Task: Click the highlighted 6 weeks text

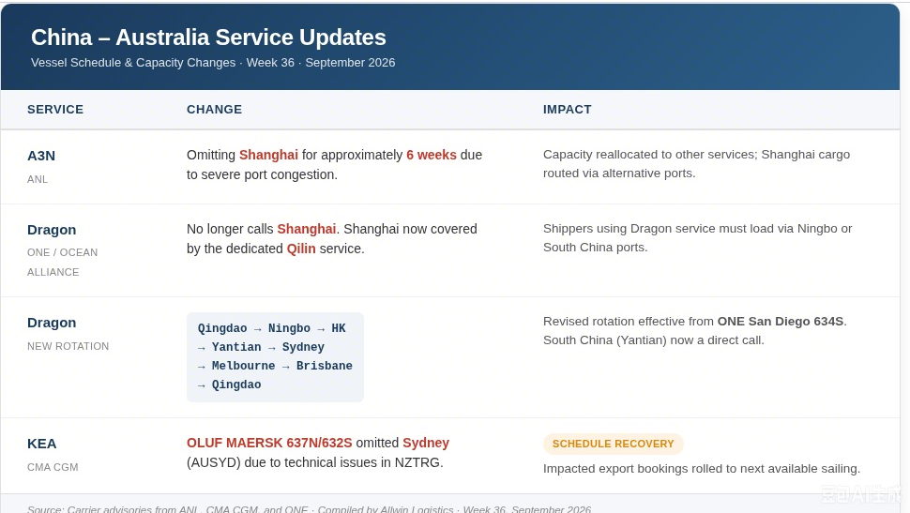Action: [432, 155]
